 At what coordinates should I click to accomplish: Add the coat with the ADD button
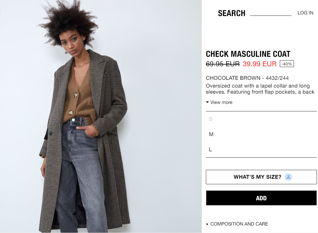(x=261, y=198)
